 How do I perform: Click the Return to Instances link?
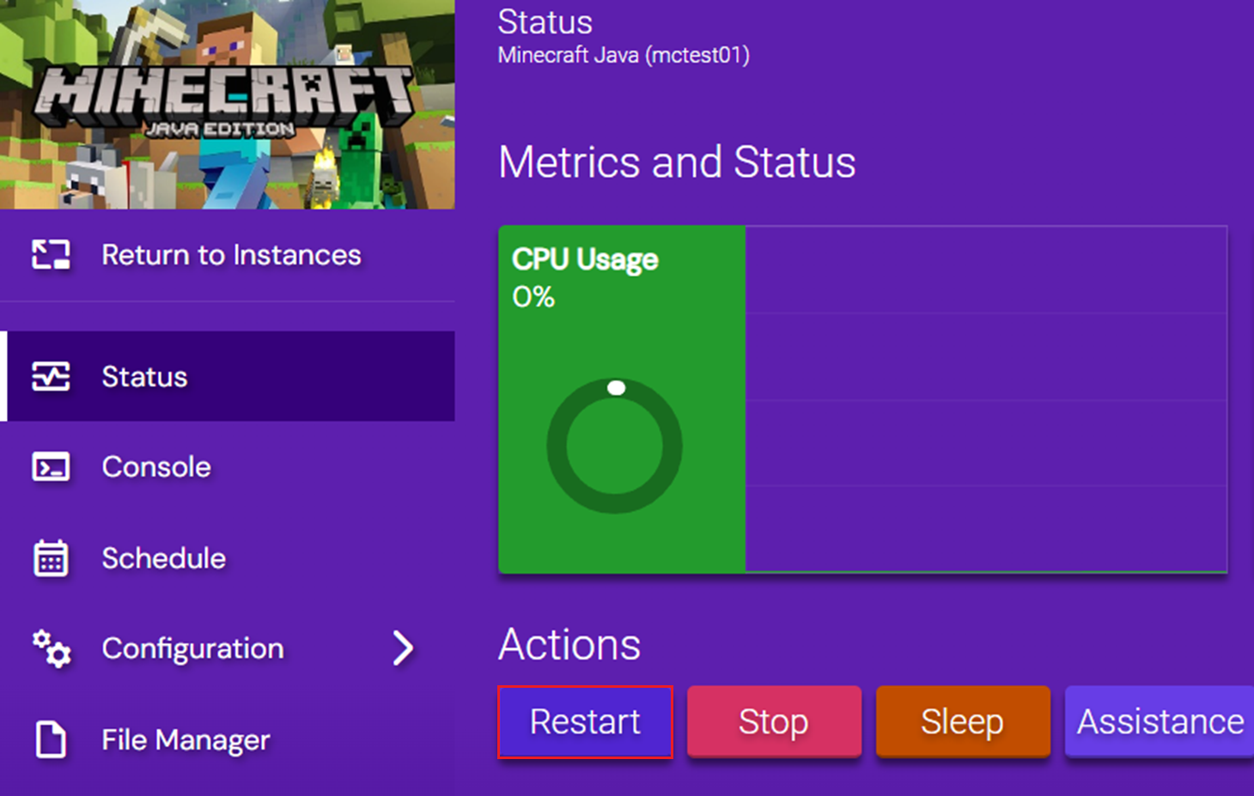click(x=231, y=254)
